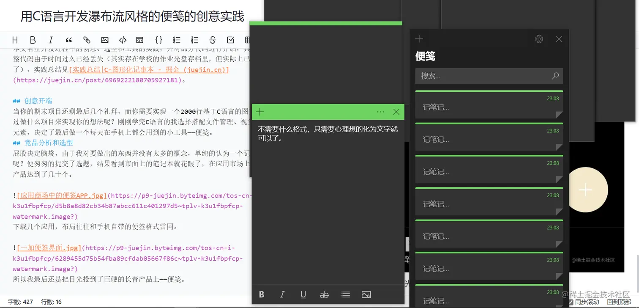
Task: Apply italic in the Markdown editor toolbar
Action: coord(51,40)
